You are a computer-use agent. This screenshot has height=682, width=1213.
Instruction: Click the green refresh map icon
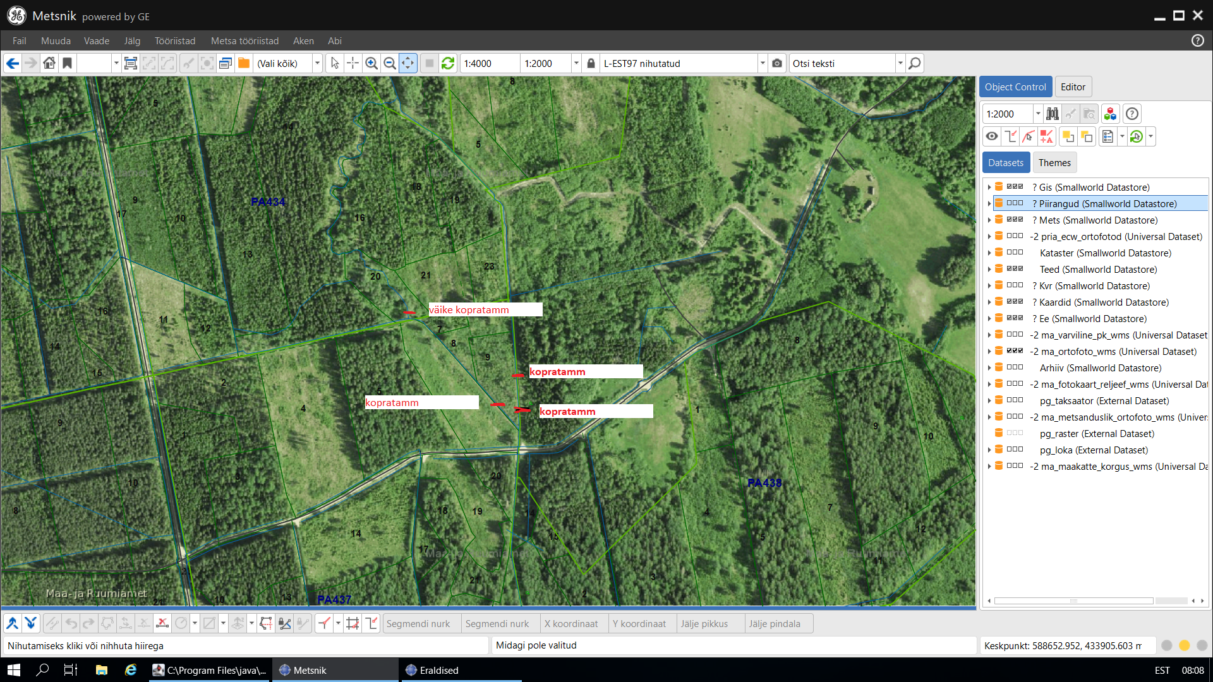click(x=448, y=63)
